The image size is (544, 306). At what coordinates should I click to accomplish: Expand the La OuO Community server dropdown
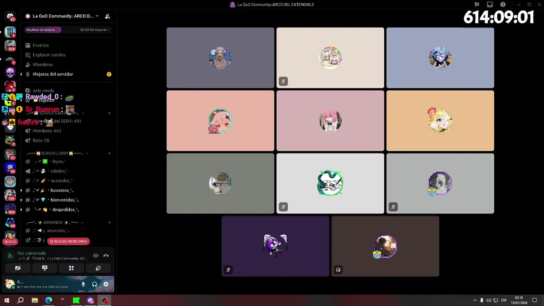click(x=97, y=16)
